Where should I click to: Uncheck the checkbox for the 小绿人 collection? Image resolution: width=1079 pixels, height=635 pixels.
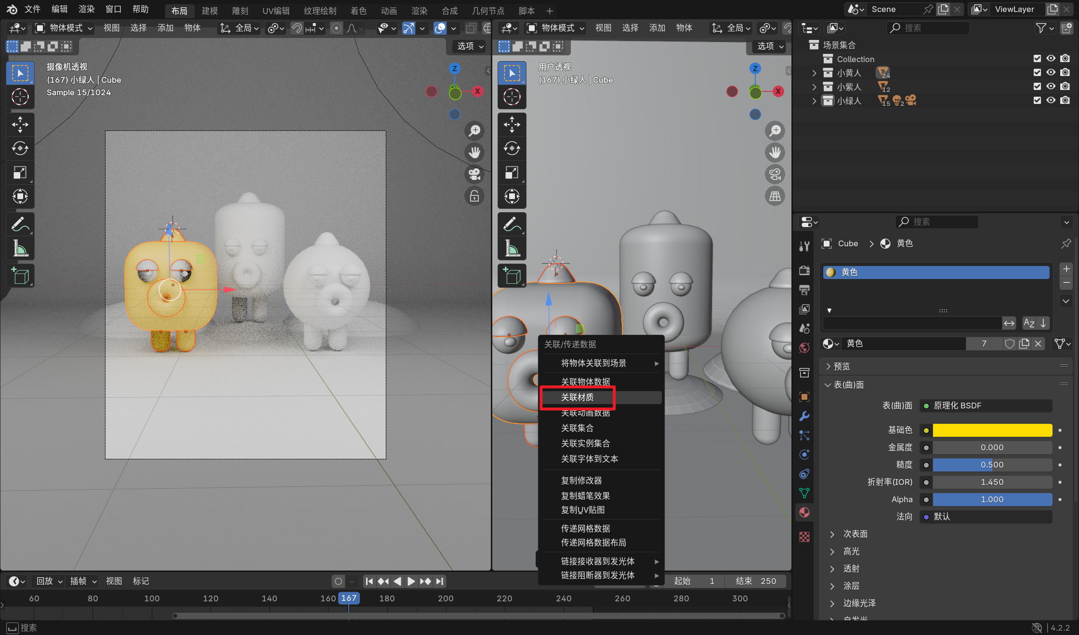tap(1037, 101)
